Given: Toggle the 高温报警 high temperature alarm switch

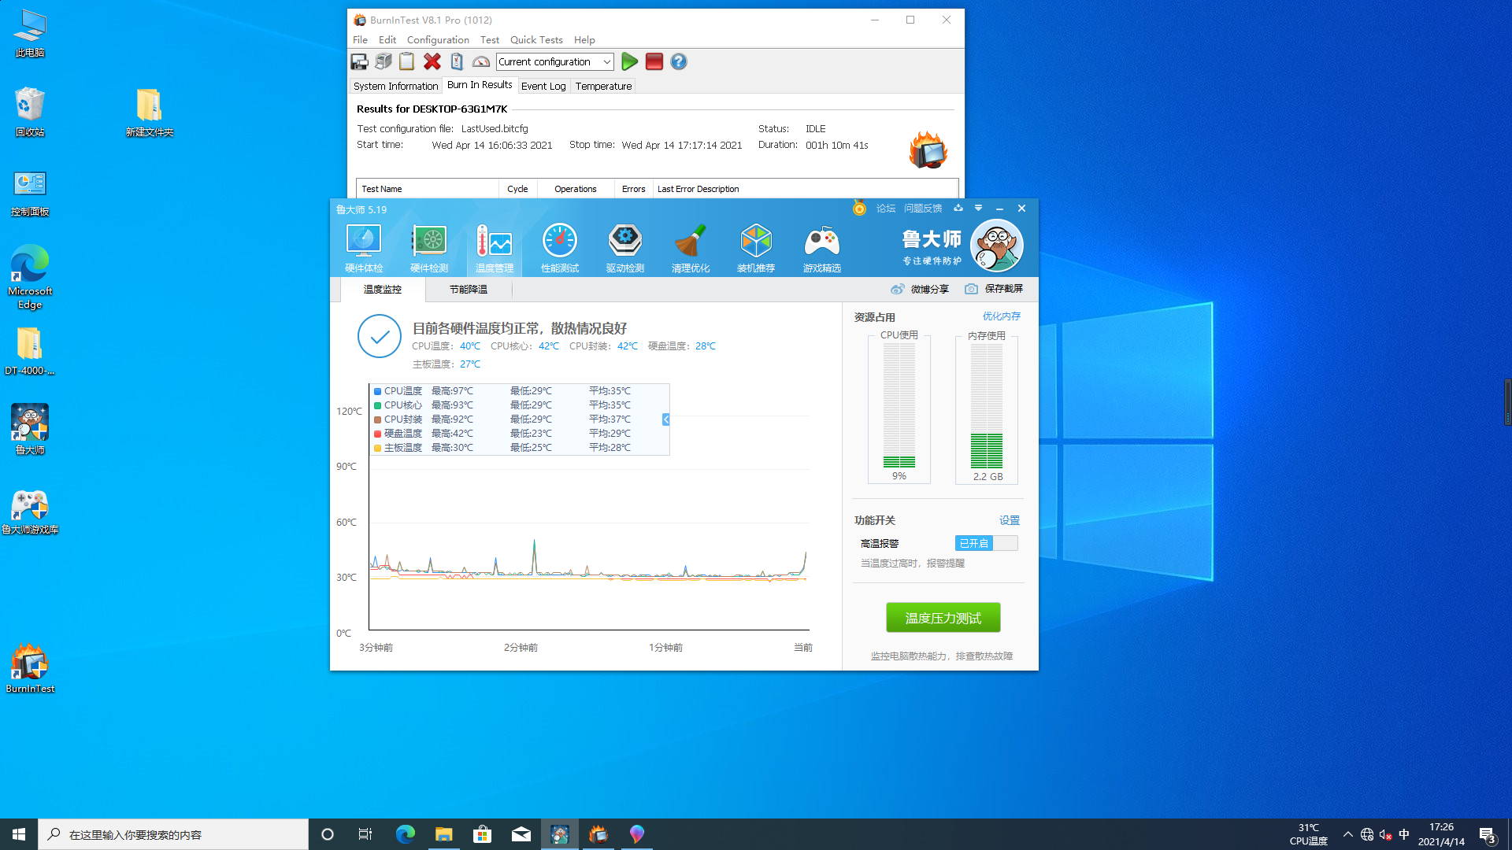Looking at the screenshot, I should 986,543.
